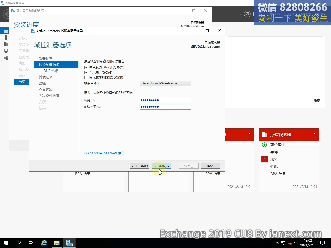This screenshot has width=331, height=248.
Task: Check the read-only domain controller (RODC) option
Action: [86, 78]
